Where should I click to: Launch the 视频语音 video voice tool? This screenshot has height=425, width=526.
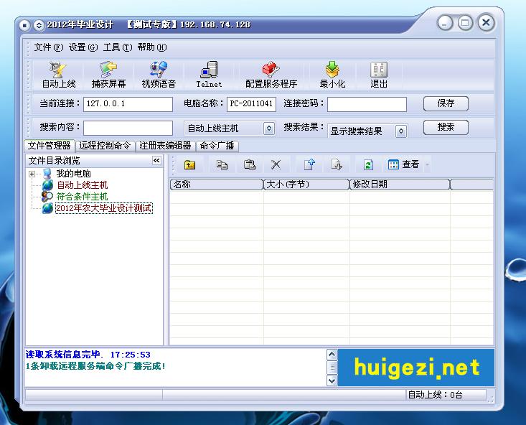(159, 75)
